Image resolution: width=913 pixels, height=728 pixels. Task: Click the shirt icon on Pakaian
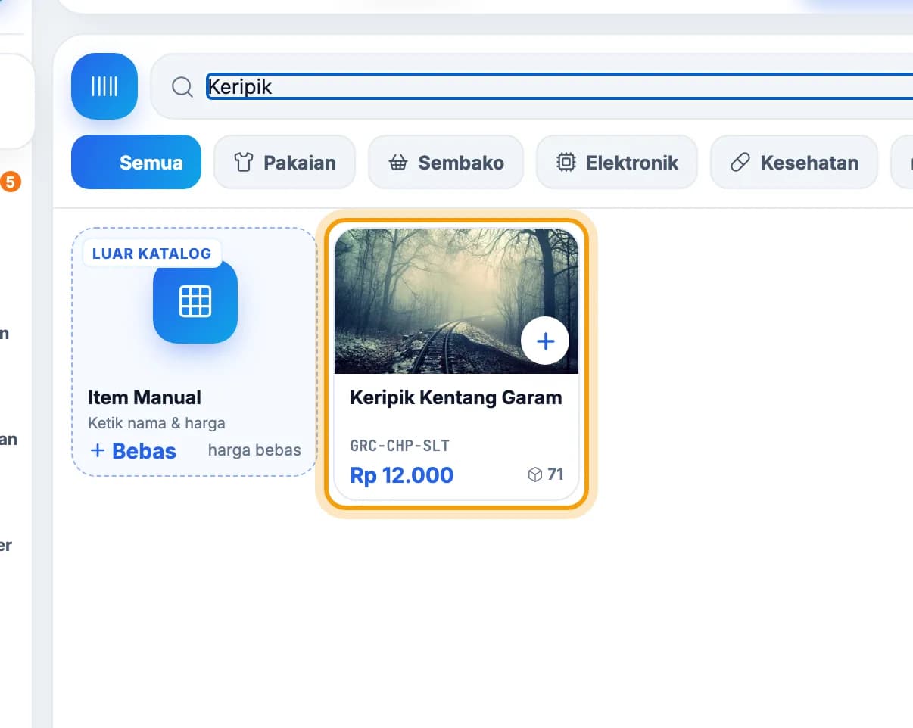coord(243,162)
